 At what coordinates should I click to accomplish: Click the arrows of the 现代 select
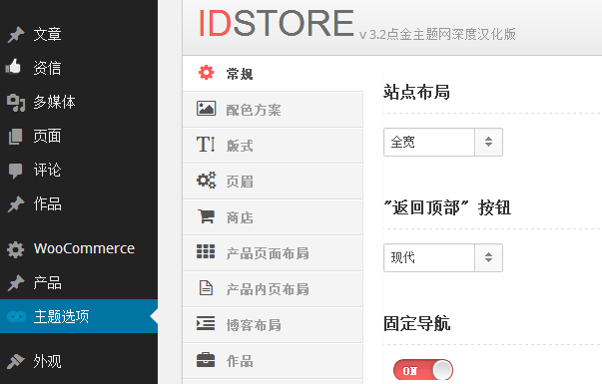pos(488,257)
